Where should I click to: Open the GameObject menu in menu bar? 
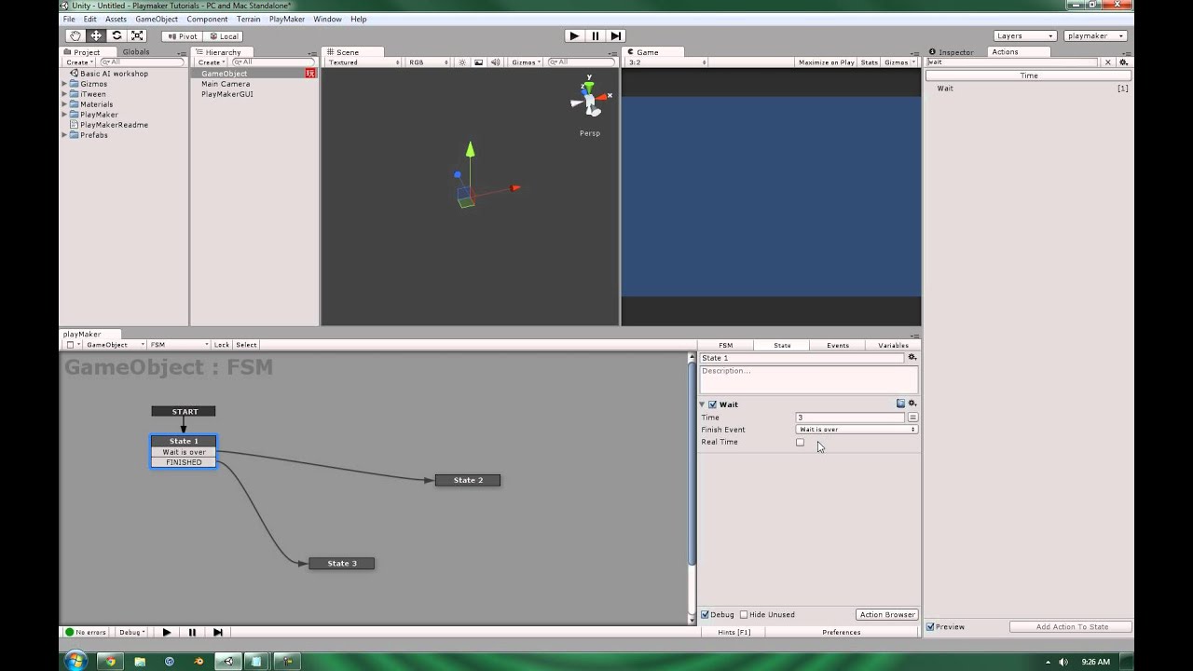coord(157,19)
